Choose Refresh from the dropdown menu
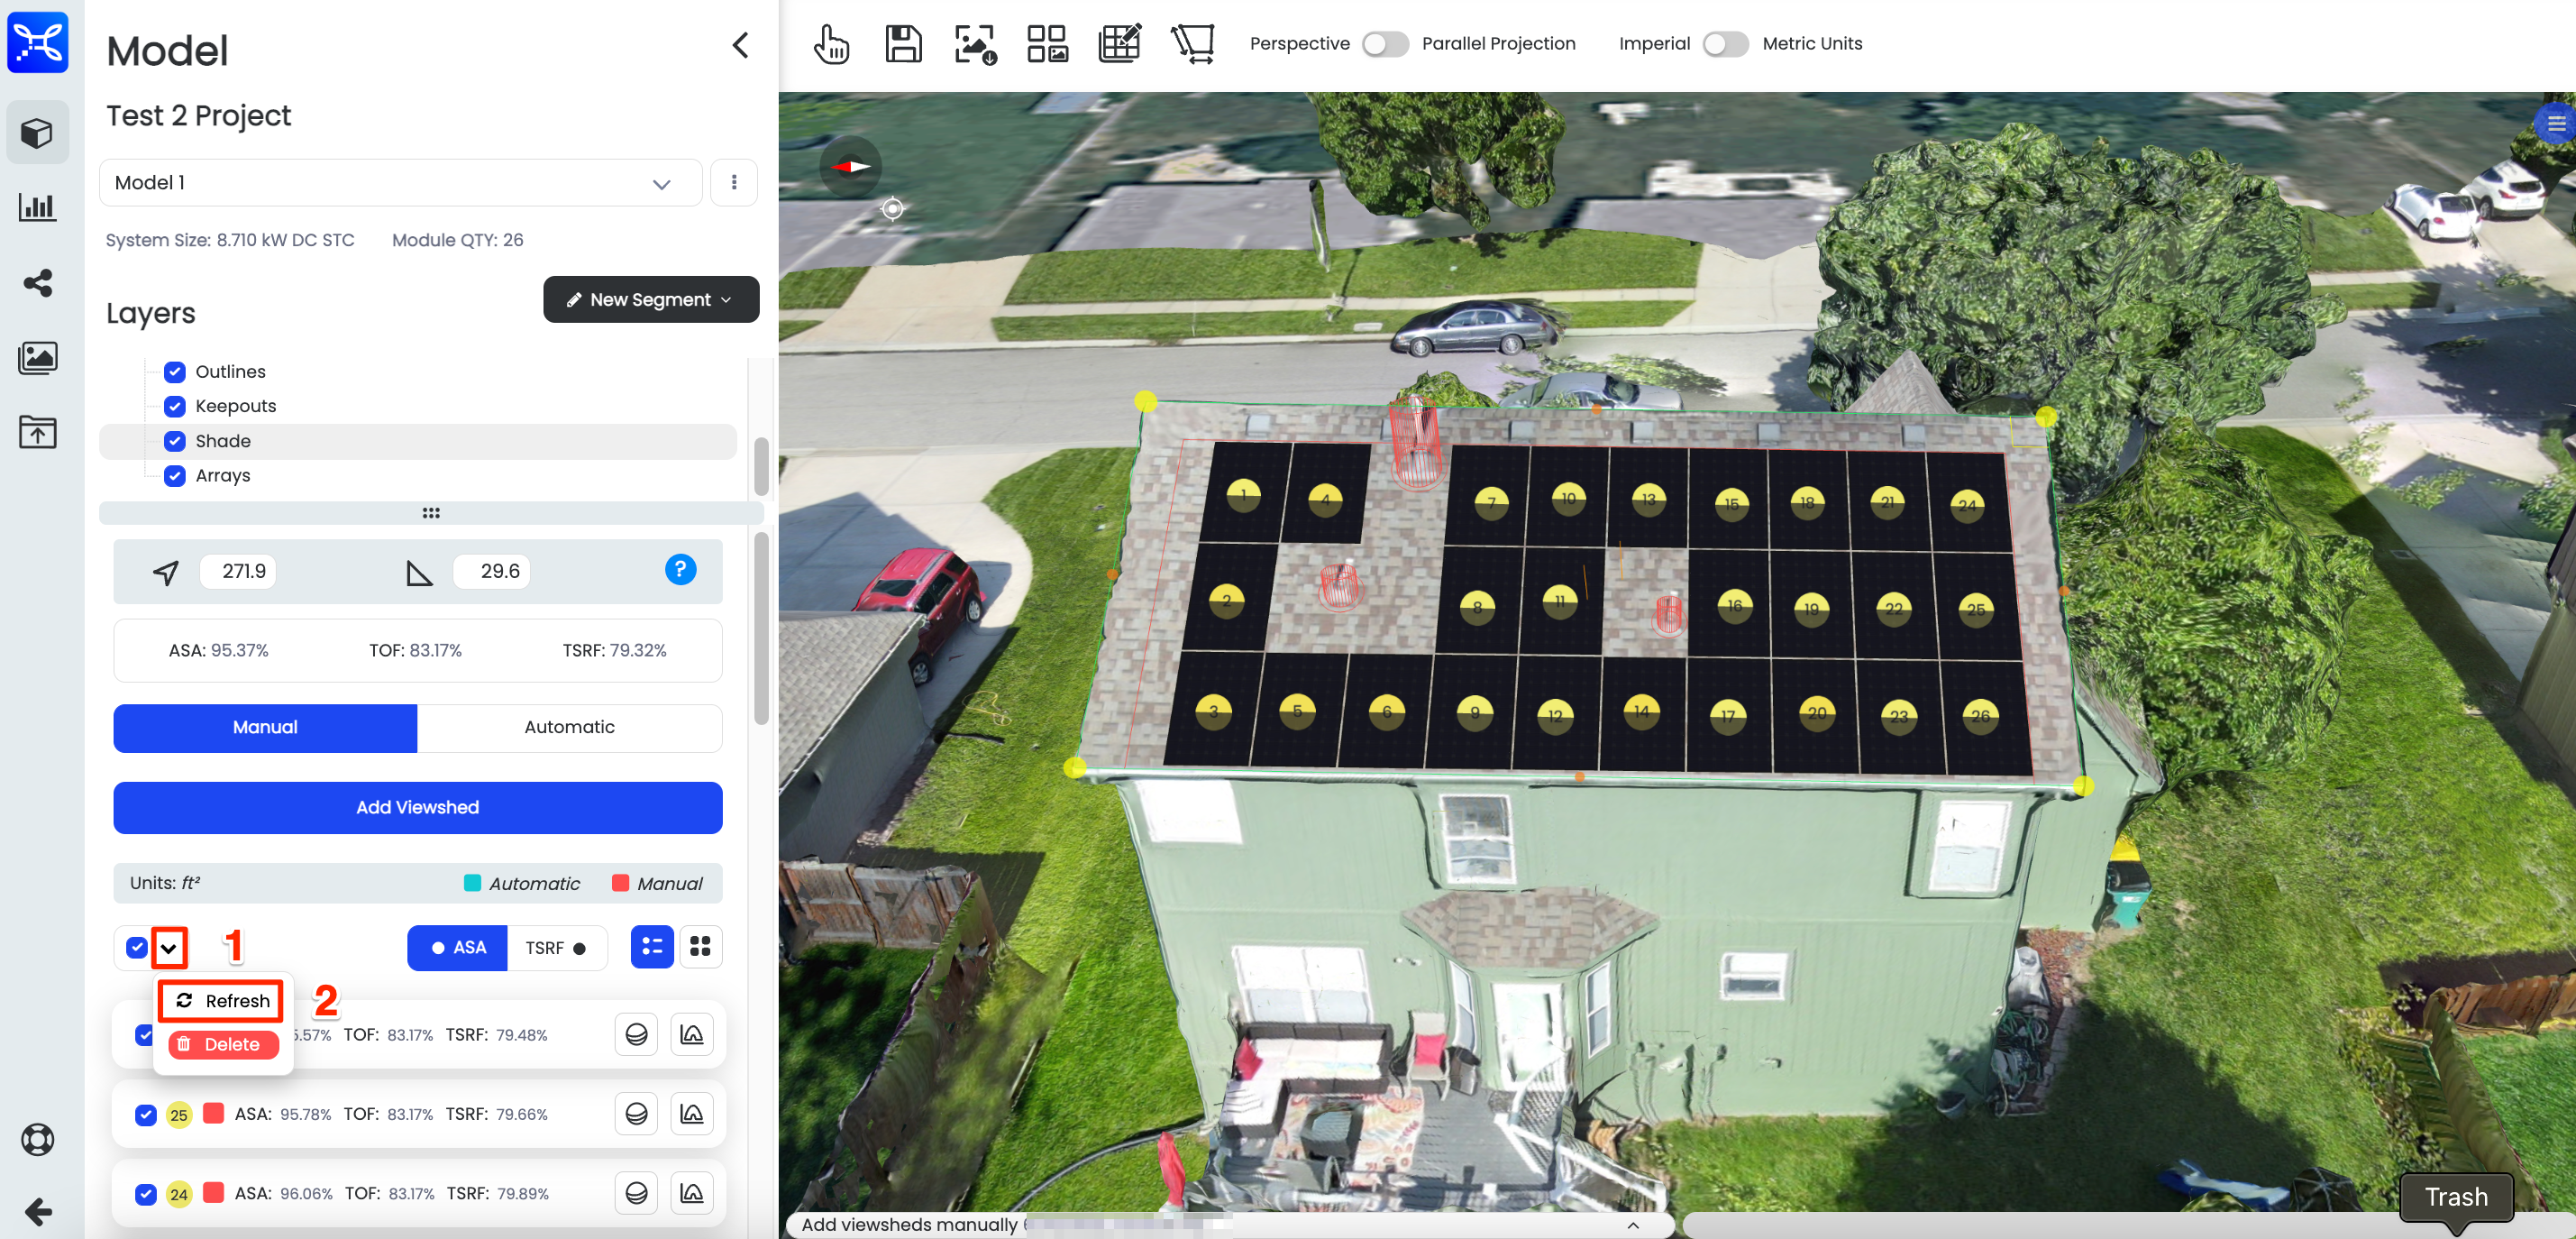 222,1001
